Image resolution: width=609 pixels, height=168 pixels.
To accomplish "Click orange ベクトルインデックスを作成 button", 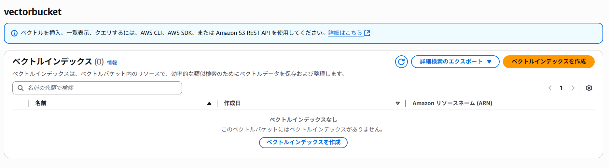I will point(548,62).
